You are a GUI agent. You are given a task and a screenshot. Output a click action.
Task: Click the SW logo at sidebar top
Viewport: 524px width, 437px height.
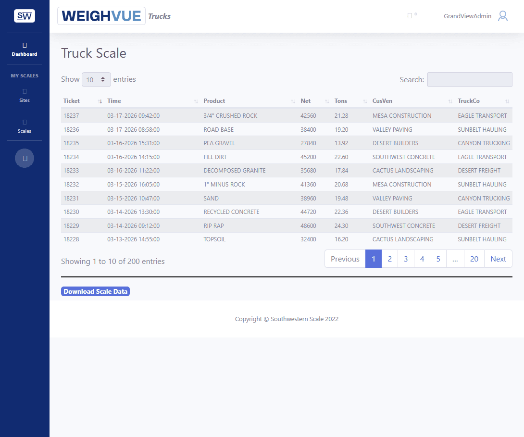[x=24, y=15]
